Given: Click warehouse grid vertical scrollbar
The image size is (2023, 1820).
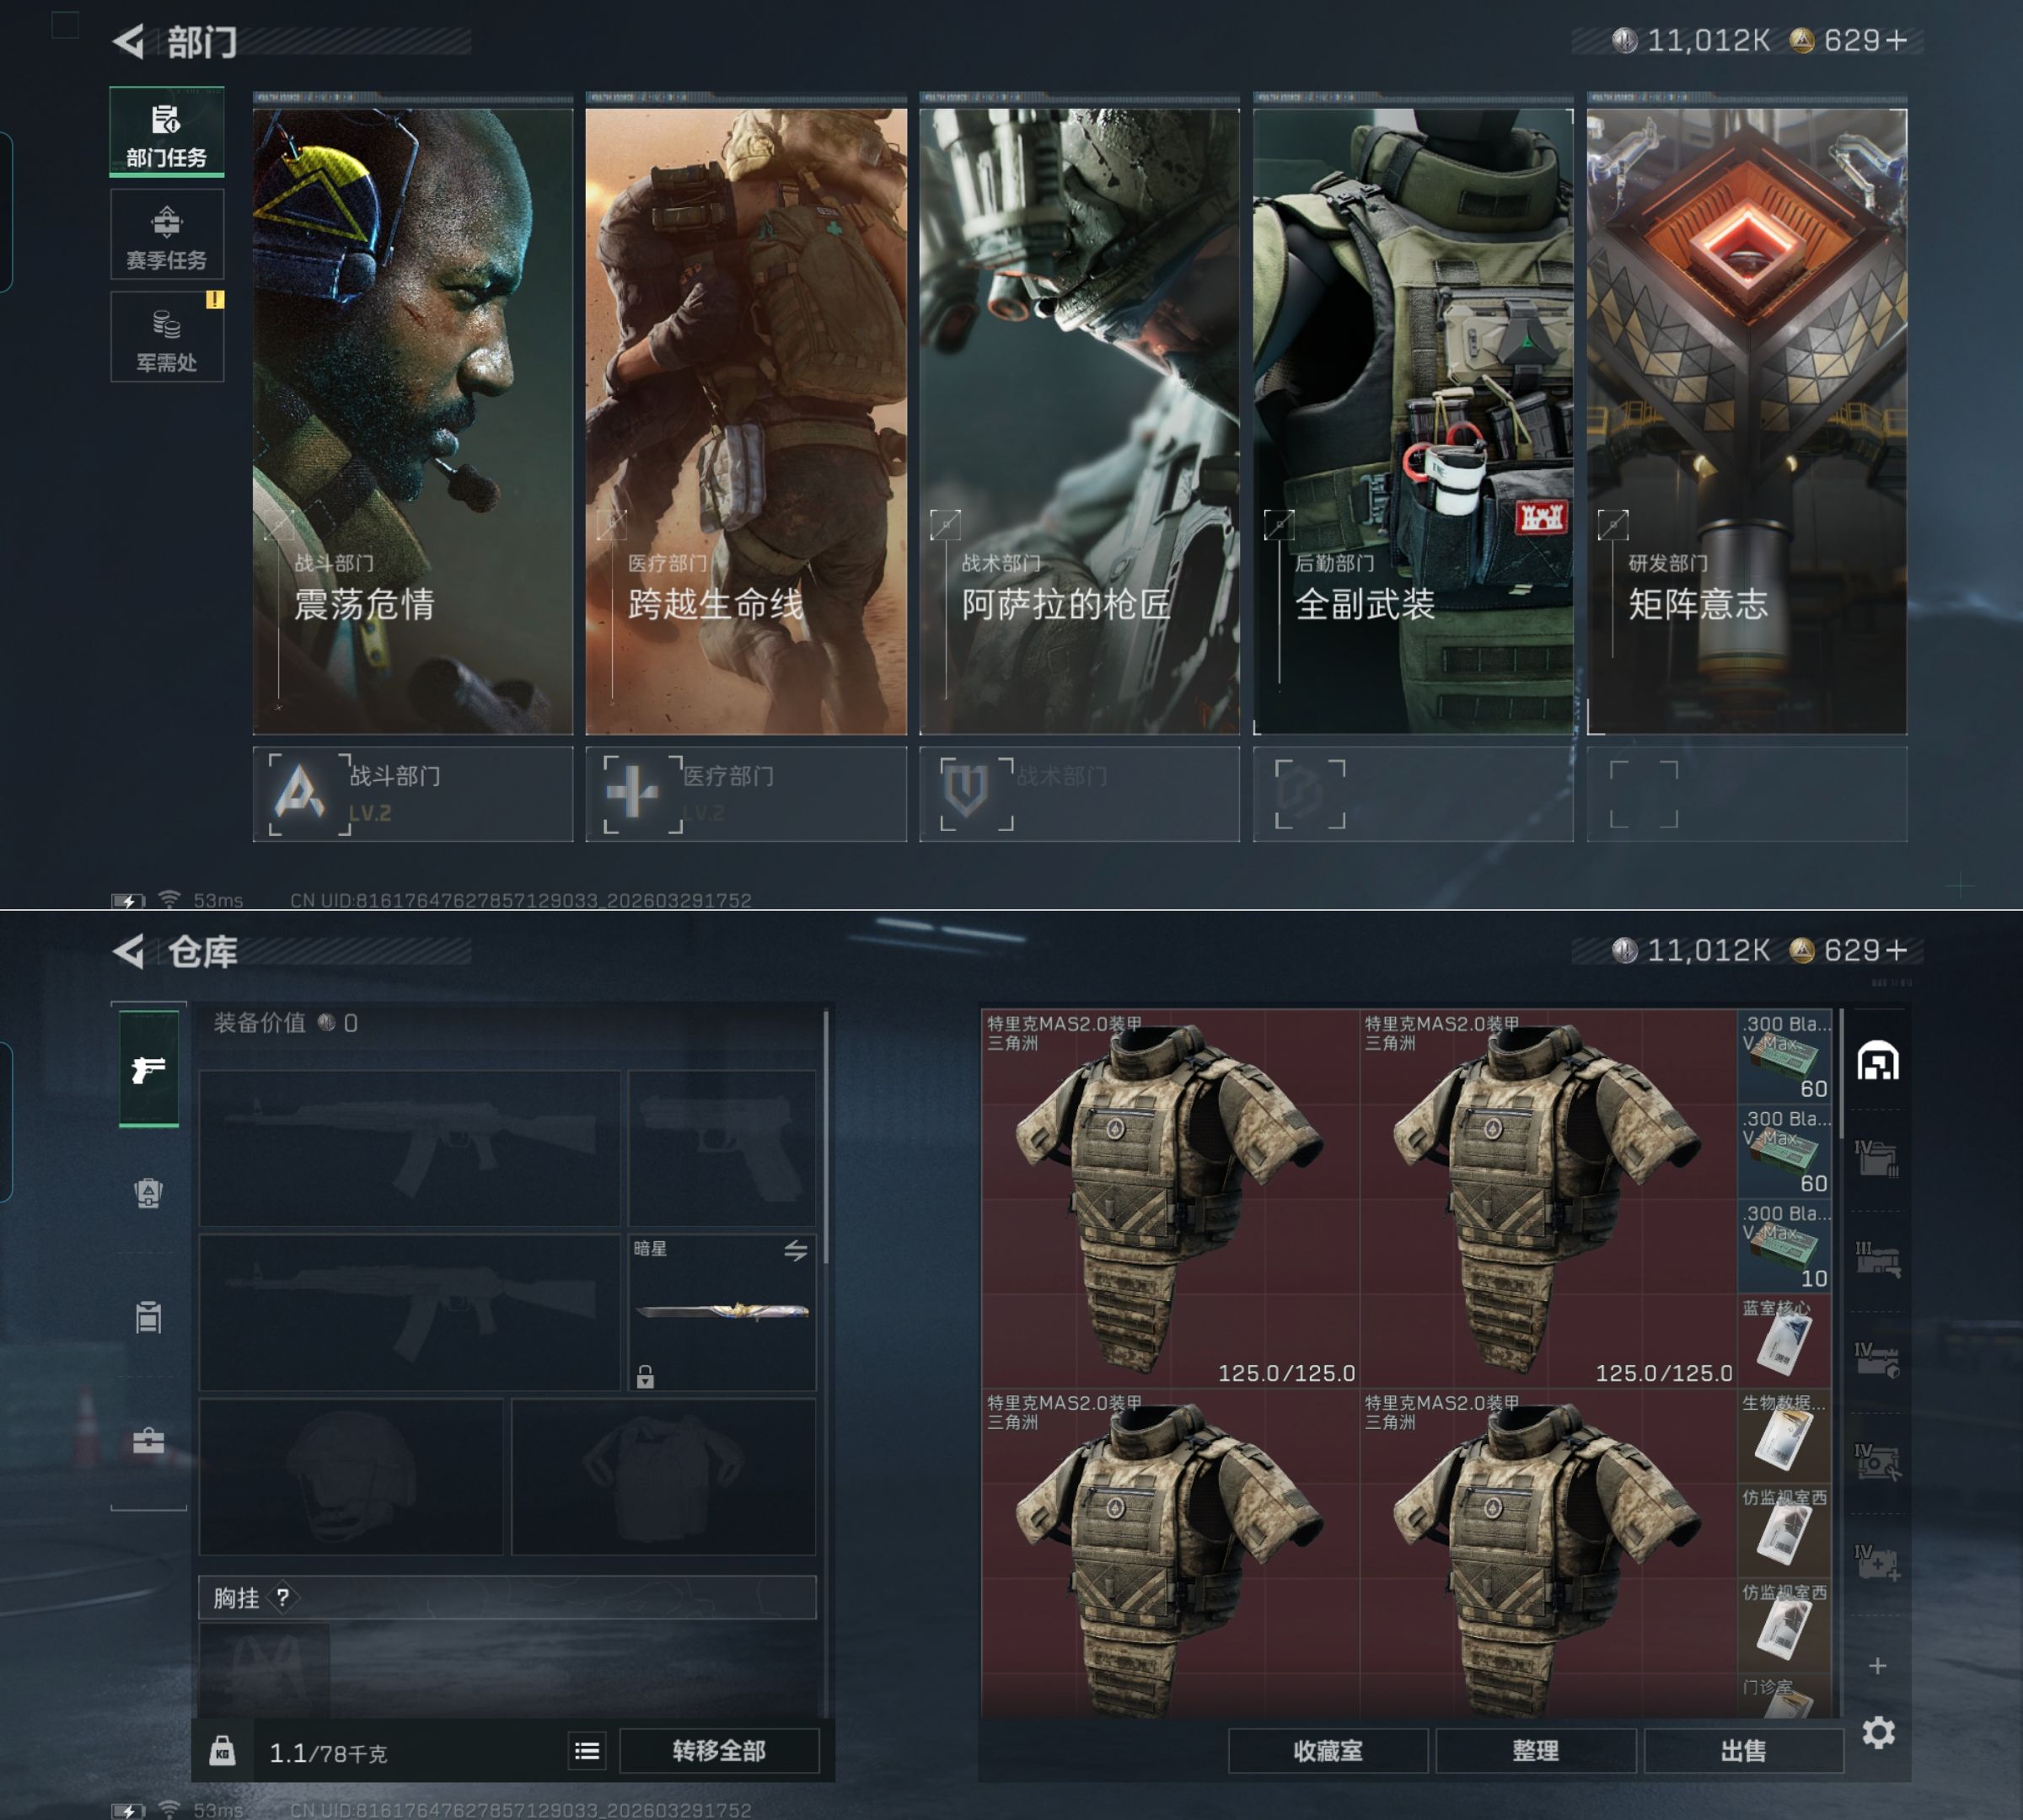Looking at the screenshot, I should pyautogui.click(x=1841, y=1075).
